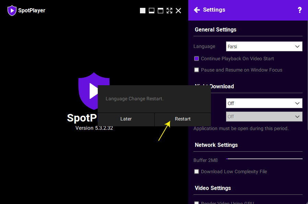Go back using the Settings arrow icon
This screenshot has height=204, width=308.
[197, 10]
